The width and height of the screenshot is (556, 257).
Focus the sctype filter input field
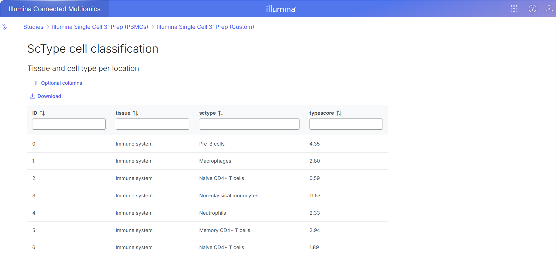249,124
